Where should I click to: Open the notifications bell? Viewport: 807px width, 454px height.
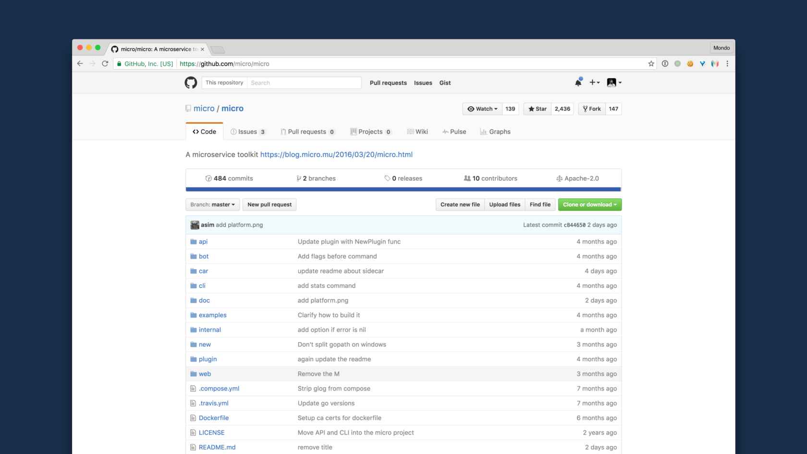tap(578, 83)
